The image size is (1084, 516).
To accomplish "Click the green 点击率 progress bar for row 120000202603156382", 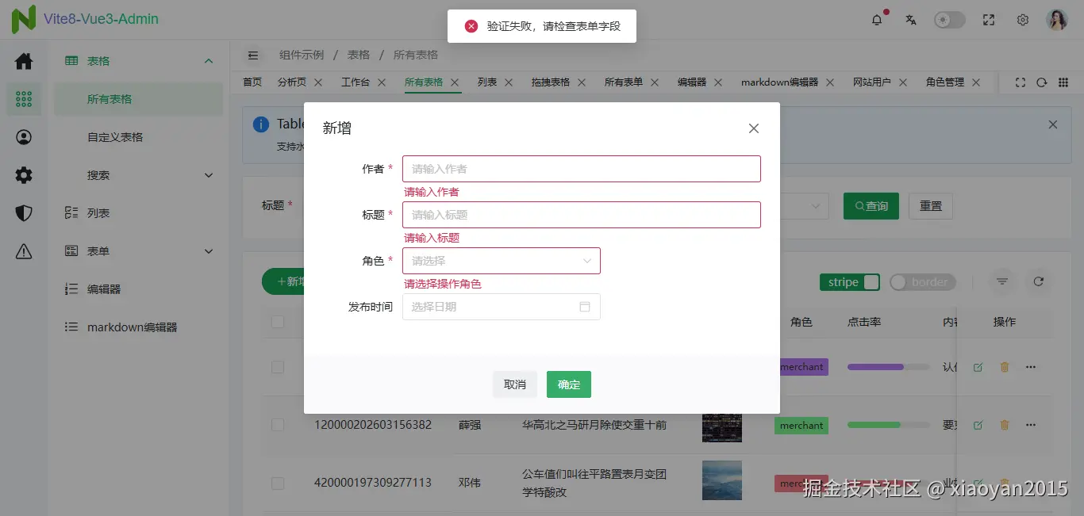I will (889, 425).
